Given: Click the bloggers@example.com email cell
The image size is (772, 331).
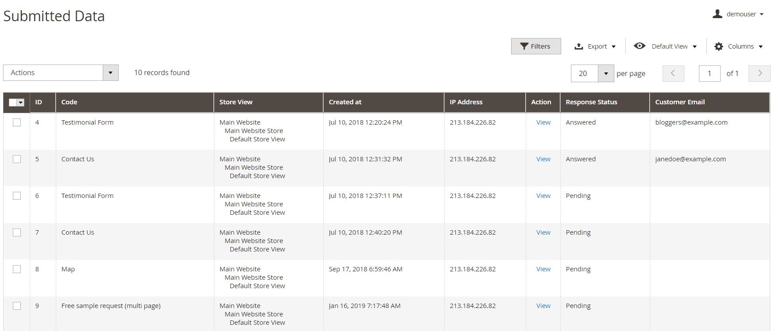Looking at the screenshot, I should pos(691,122).
